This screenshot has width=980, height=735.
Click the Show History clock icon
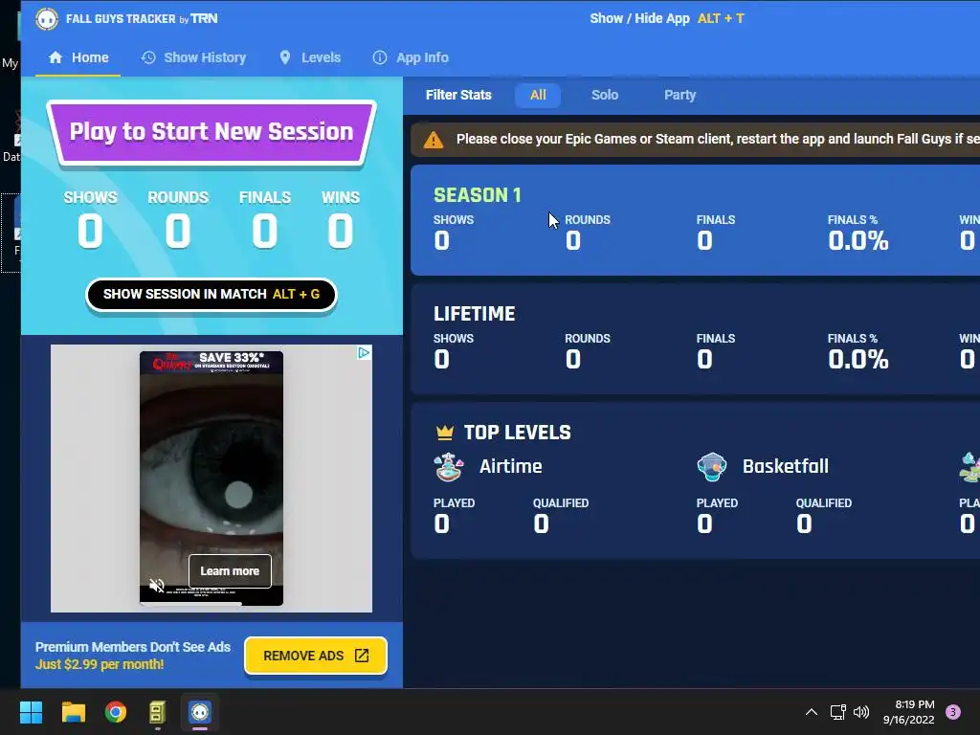pyautogui.click(x=148, y=57)
